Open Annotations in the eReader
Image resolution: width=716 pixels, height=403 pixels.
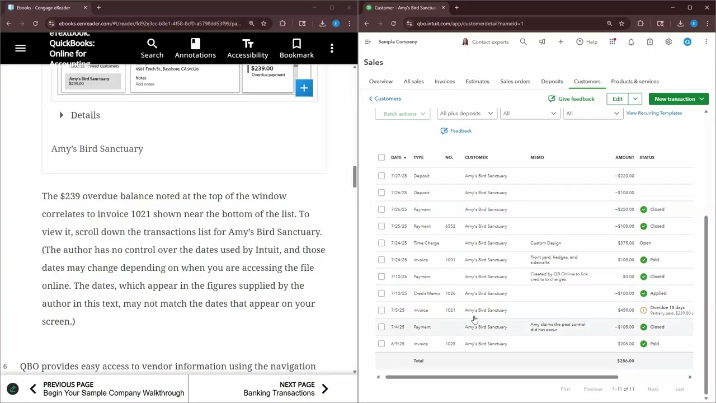(195, 49)
